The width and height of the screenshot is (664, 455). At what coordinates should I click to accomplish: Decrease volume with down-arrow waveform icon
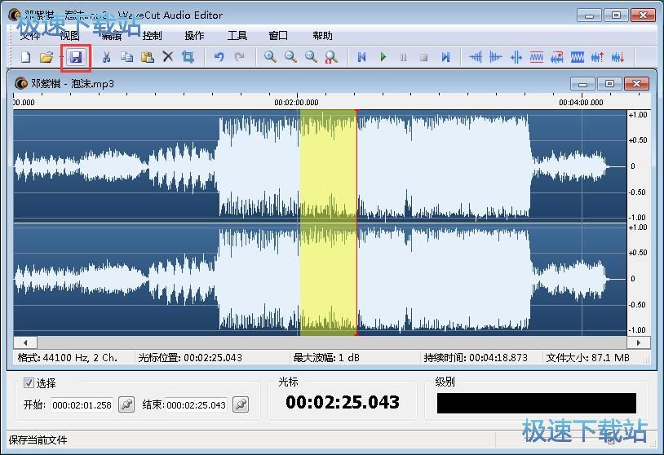click(618, 57)
